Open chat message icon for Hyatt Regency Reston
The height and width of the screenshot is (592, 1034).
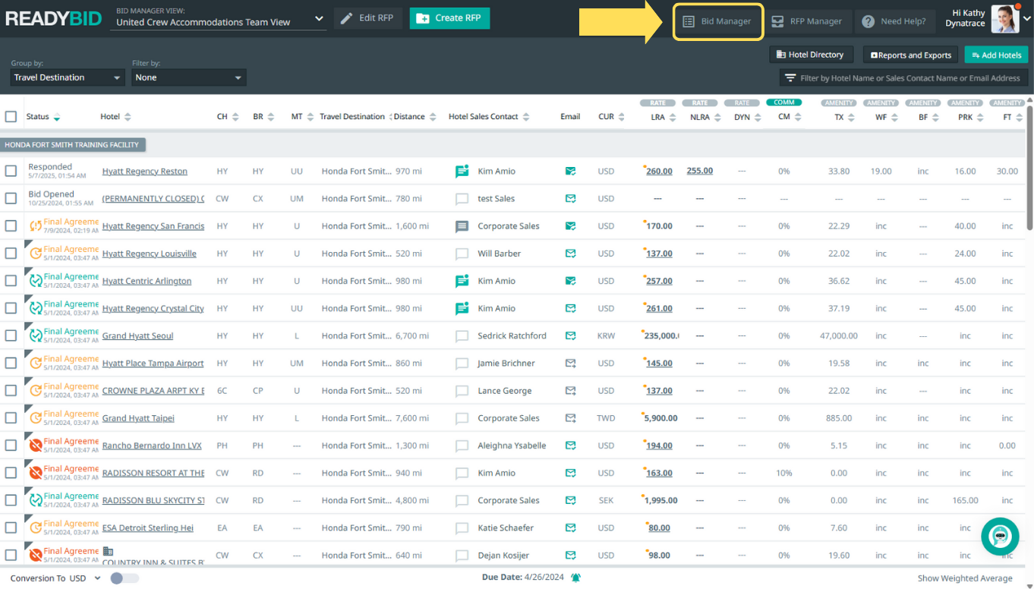coord(462,172)
